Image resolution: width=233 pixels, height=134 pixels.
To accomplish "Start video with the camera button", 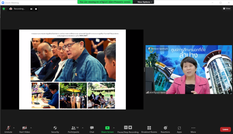I will tap(25, 128).
